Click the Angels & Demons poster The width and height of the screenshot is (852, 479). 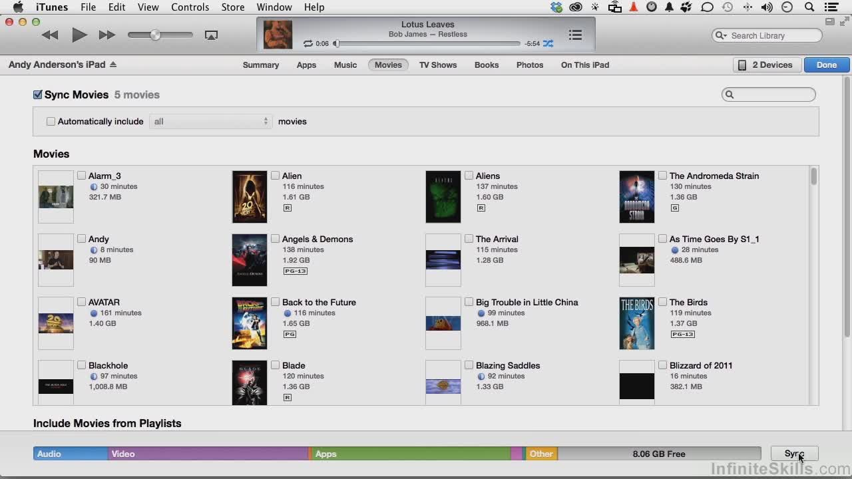coord(250,260)
